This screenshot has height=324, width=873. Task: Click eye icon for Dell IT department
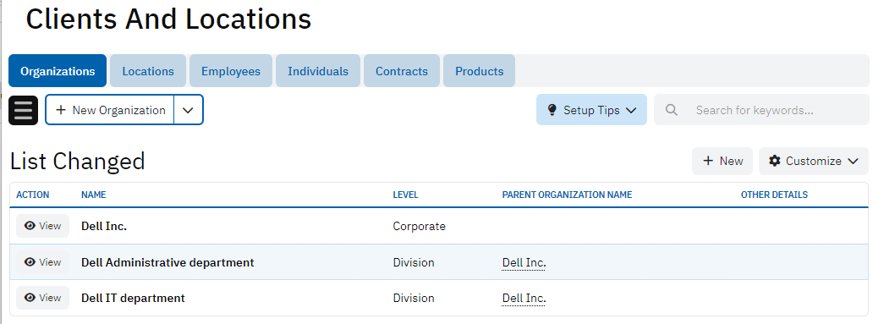coord(30,298)
